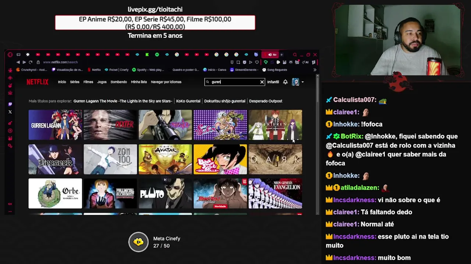The width and height of the screenshot is (471, 264).
Task: Open the Song Requests bookmark
Action: [274, 70]
